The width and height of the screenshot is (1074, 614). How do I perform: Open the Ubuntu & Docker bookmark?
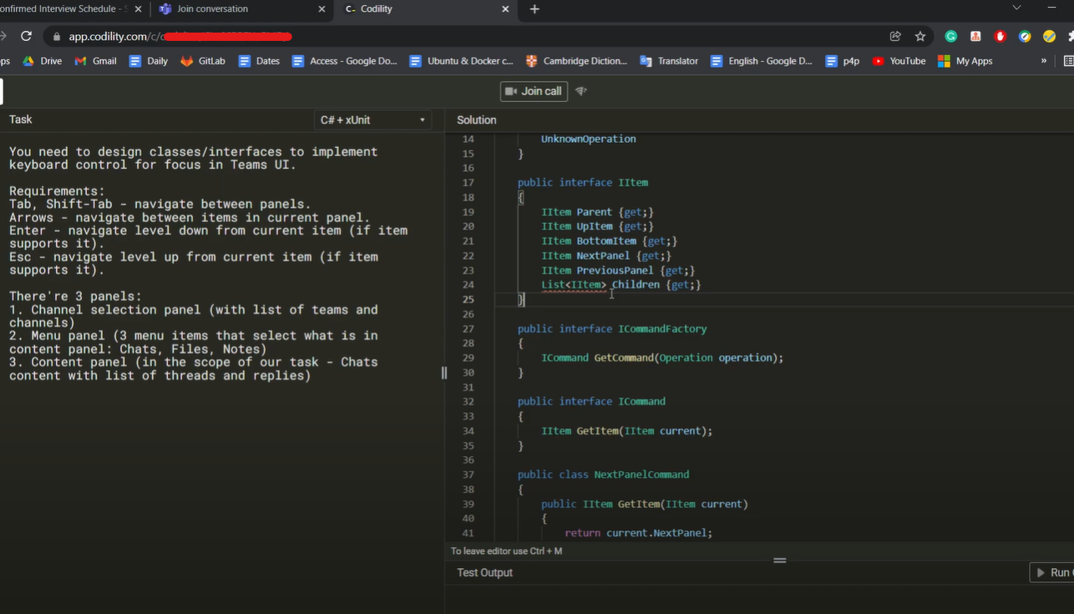[x=461, y=61]
